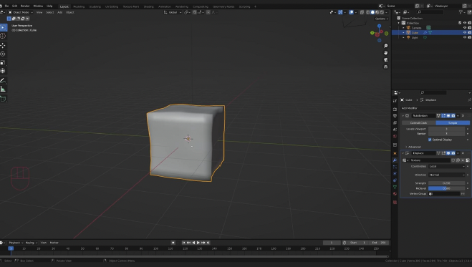
Task: Open the Object Data green triangle tab
Action: tap(395, 187)
